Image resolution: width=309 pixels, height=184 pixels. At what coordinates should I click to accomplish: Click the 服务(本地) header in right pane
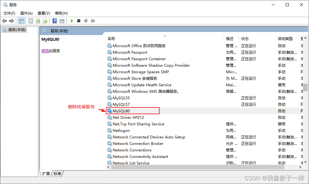click(59, 31)
